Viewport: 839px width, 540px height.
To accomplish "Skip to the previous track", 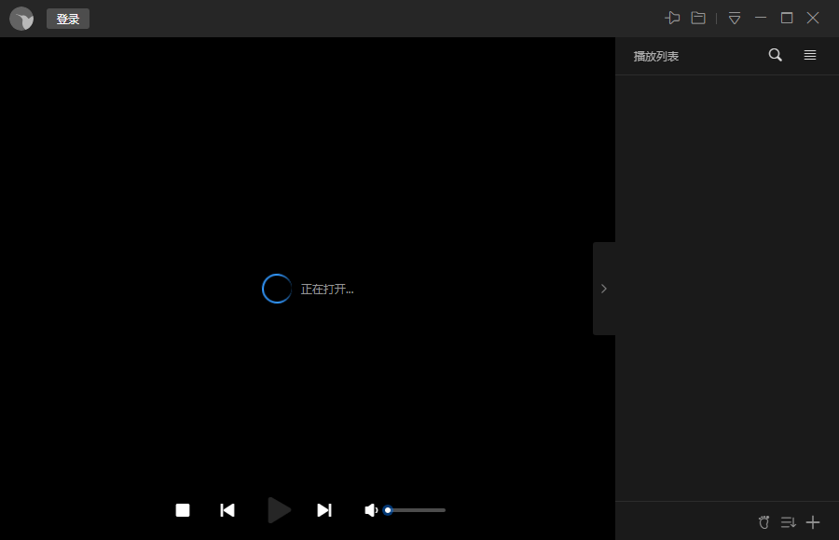I will coord(227,510).
